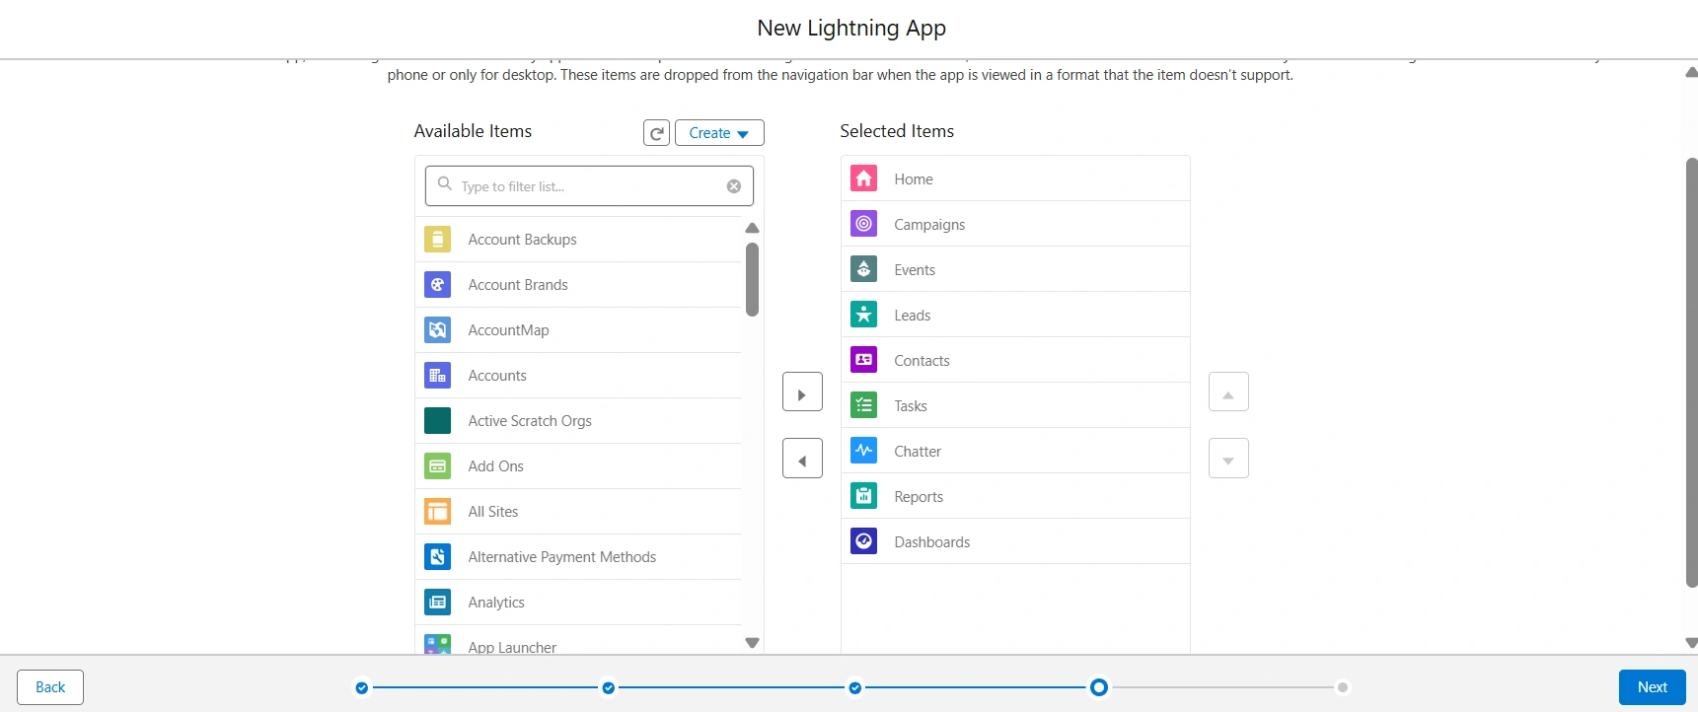Select the Leads icon in Selected Items
The image size is (1698, 712).
(x=863, y=314)
